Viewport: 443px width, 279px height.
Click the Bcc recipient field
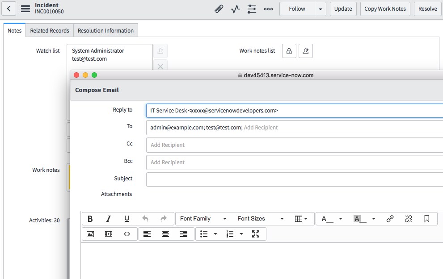pos(295,162)
